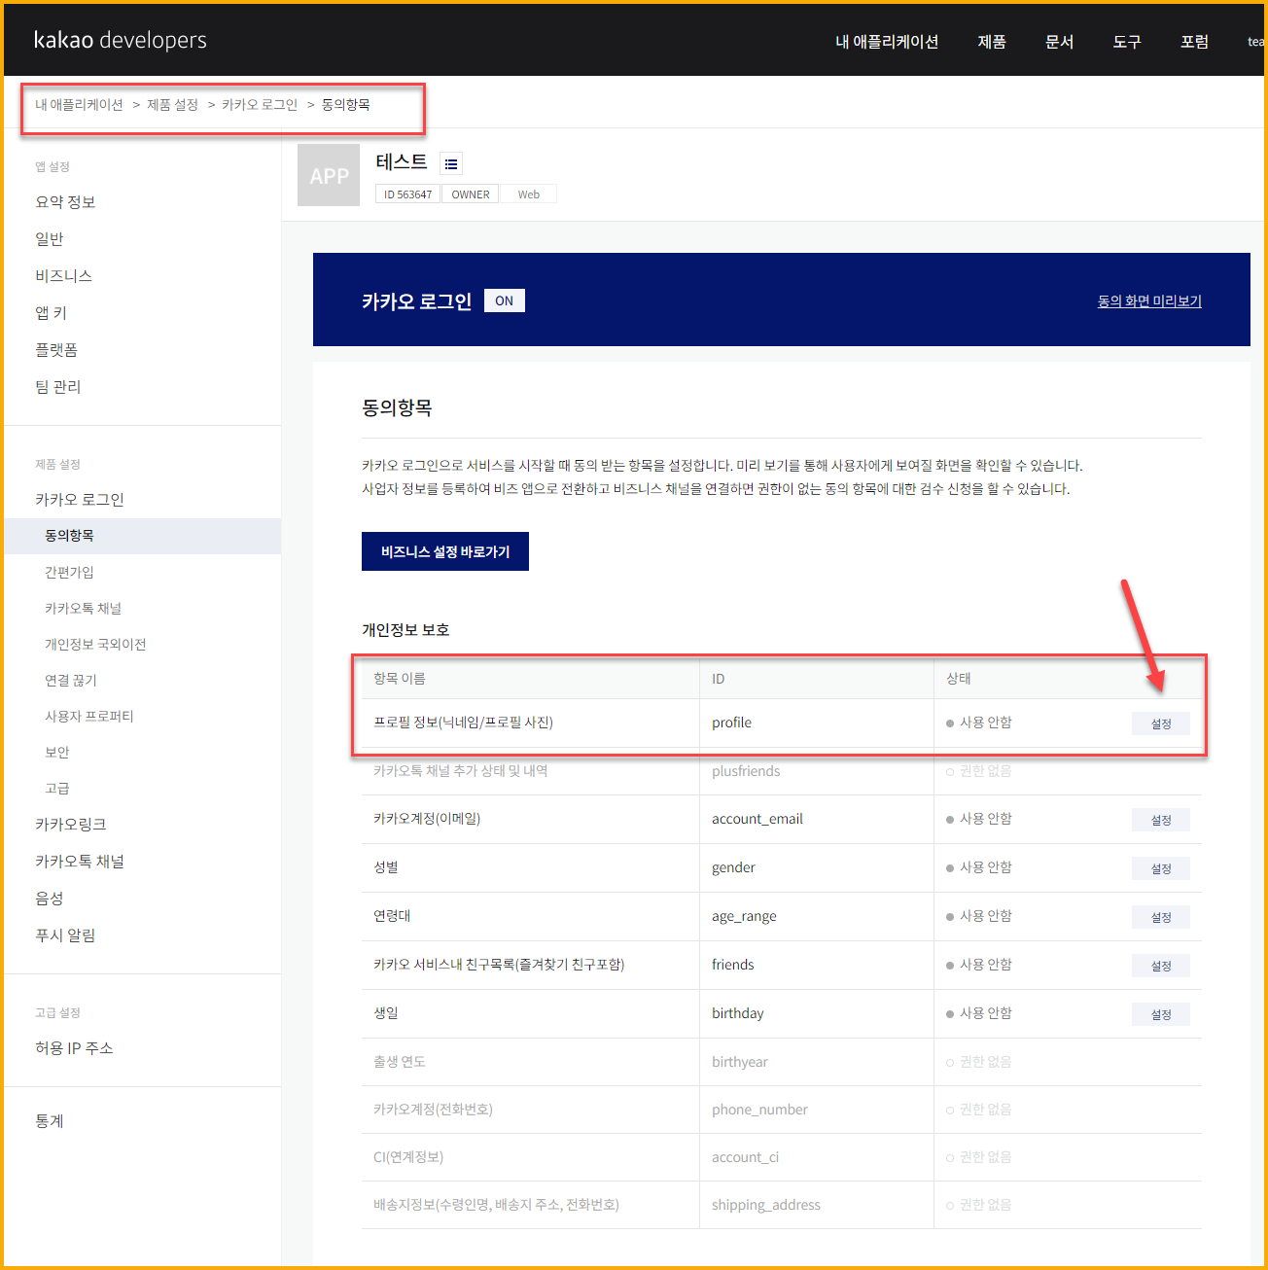Viewport: 1268px width, 1270px height.
Task: Click the ID 563647 badge
Action: pos(407,194)
